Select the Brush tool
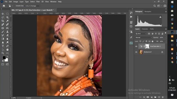This screenshot has height=99, width=177. [x=3, y=32]
